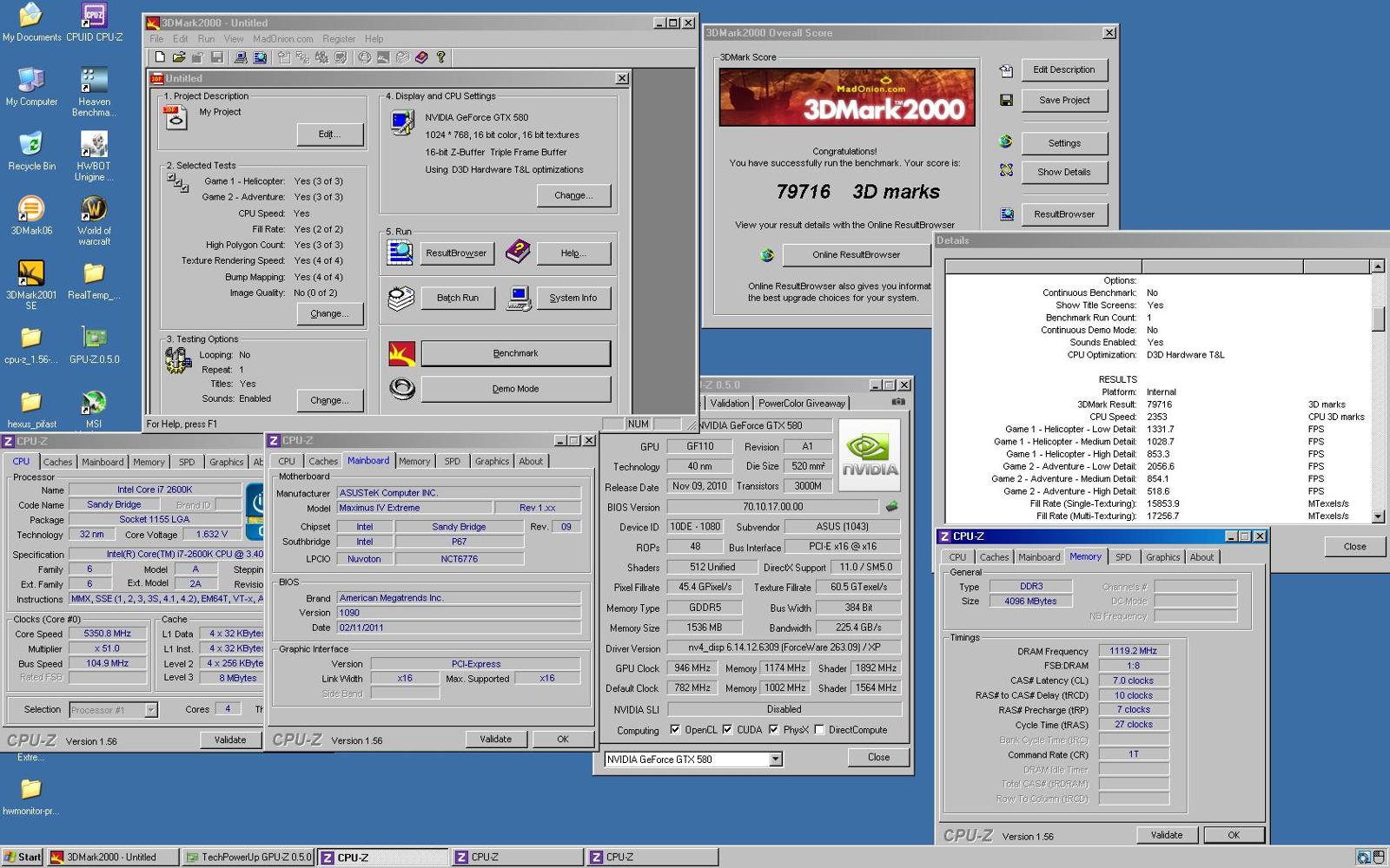This screenshot has width=1390, height=868.
Task: Switch to Graphics tab in CPU-Z Memory window
Action: 1162,557
